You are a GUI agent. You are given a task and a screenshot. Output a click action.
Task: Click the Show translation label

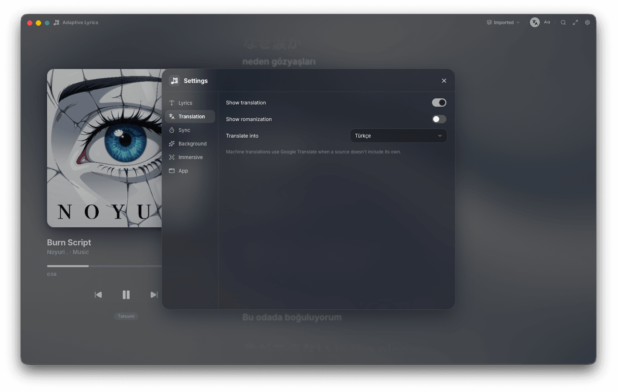246,103
